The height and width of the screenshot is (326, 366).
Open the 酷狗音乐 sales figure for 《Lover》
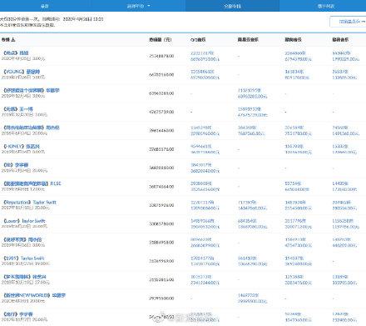[298, 223]
